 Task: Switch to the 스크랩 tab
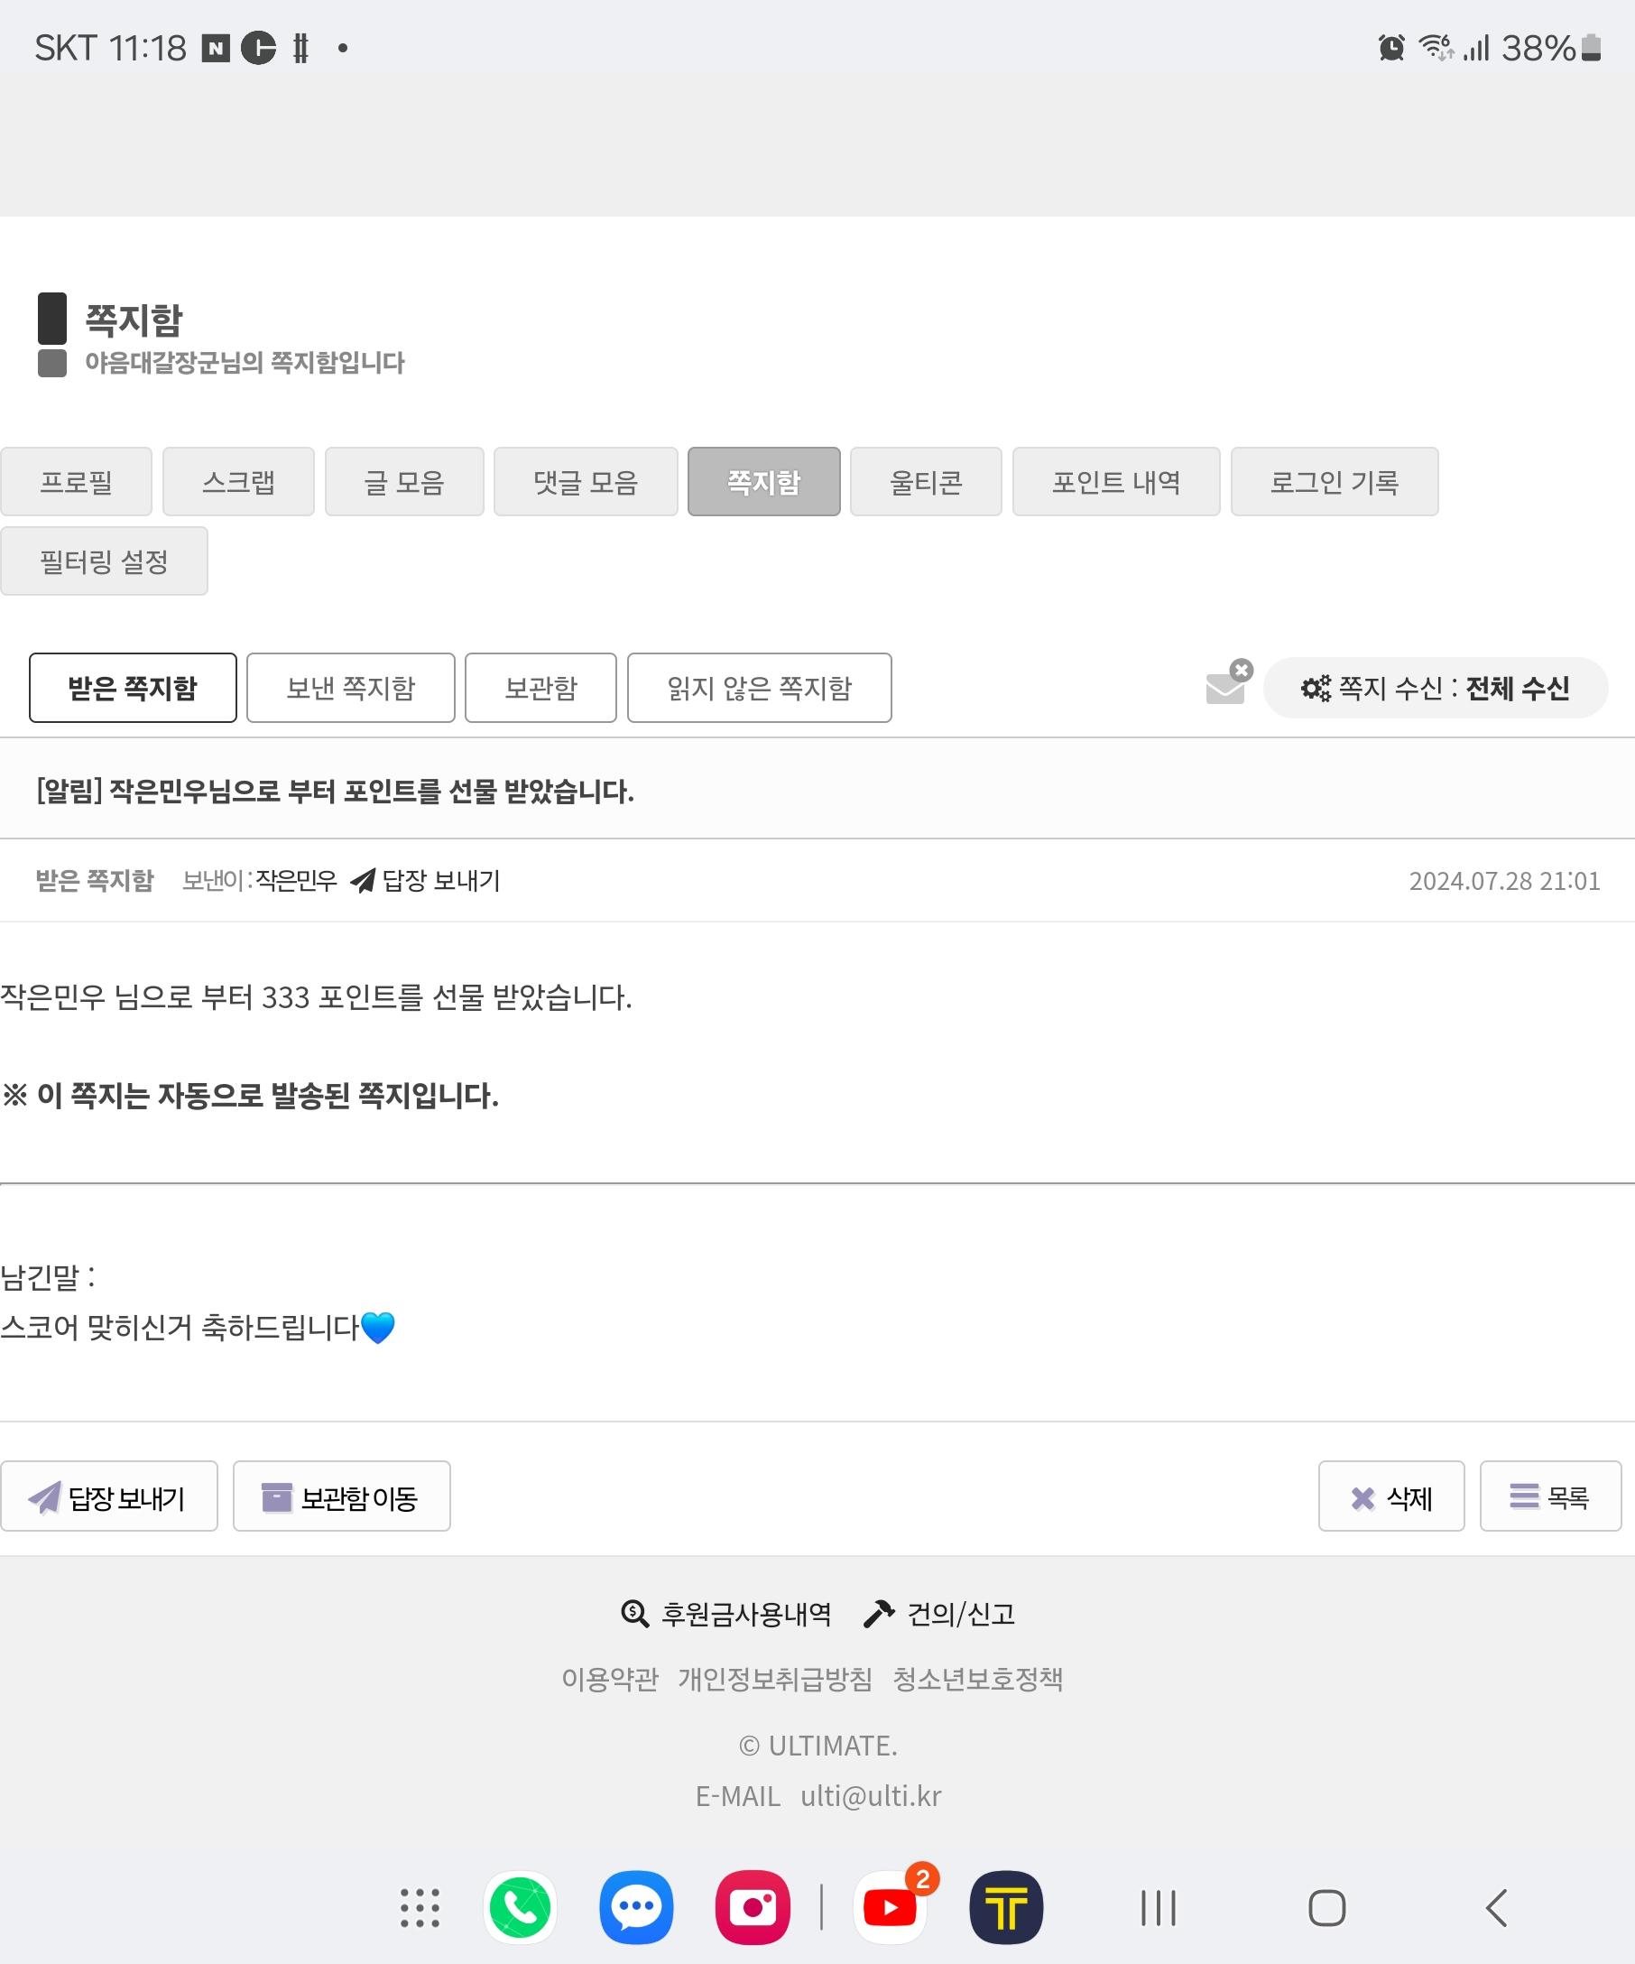[238, 482]
